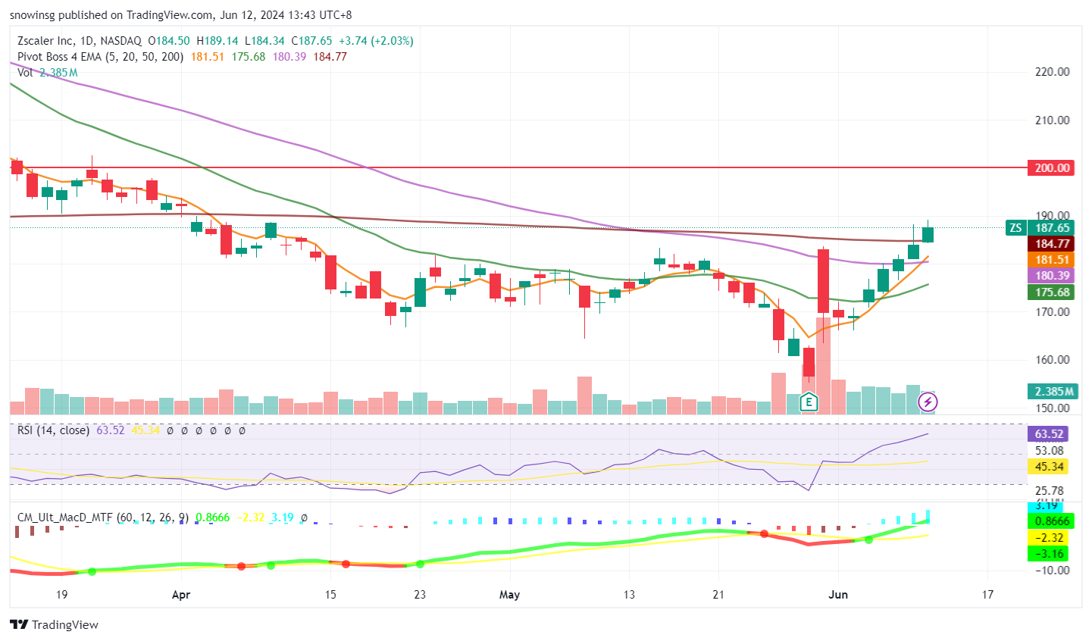Click the 'Pivot Boss 4 EMA (5, 20, 50, 200)' legend
The height and width of the screenshot is (641, 1092).
101,57
